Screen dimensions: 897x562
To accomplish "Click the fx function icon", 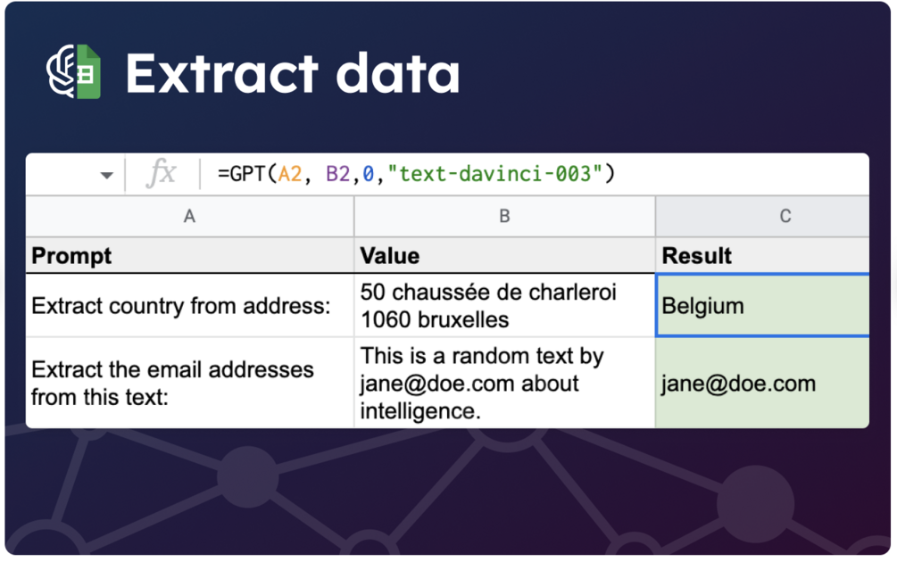I will [161, 173].
